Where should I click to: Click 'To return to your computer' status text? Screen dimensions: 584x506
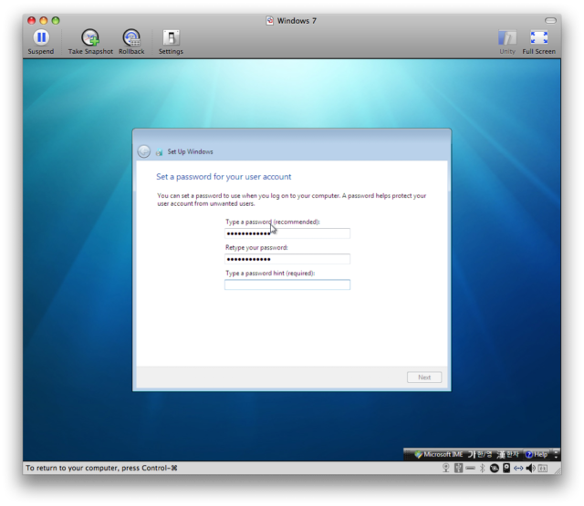101,468
